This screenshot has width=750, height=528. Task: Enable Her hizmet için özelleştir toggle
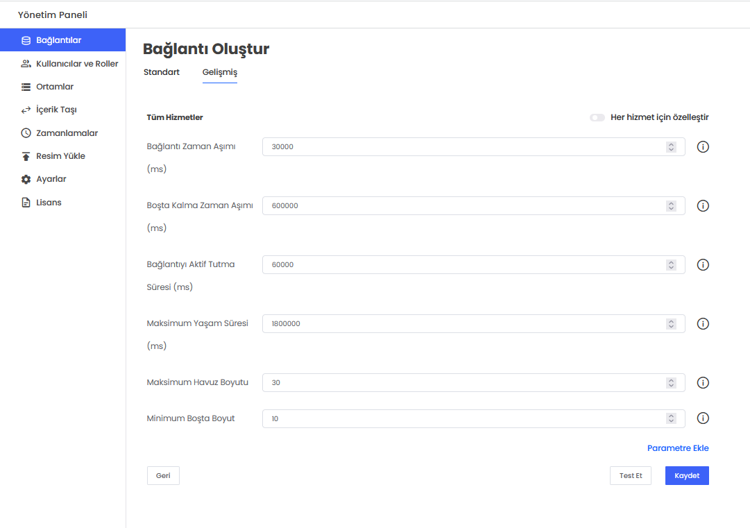(x=597, y=117)
